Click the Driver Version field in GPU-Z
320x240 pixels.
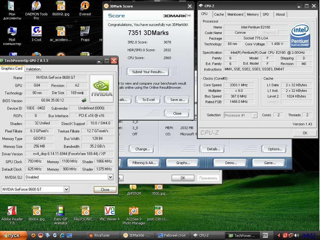69,154
